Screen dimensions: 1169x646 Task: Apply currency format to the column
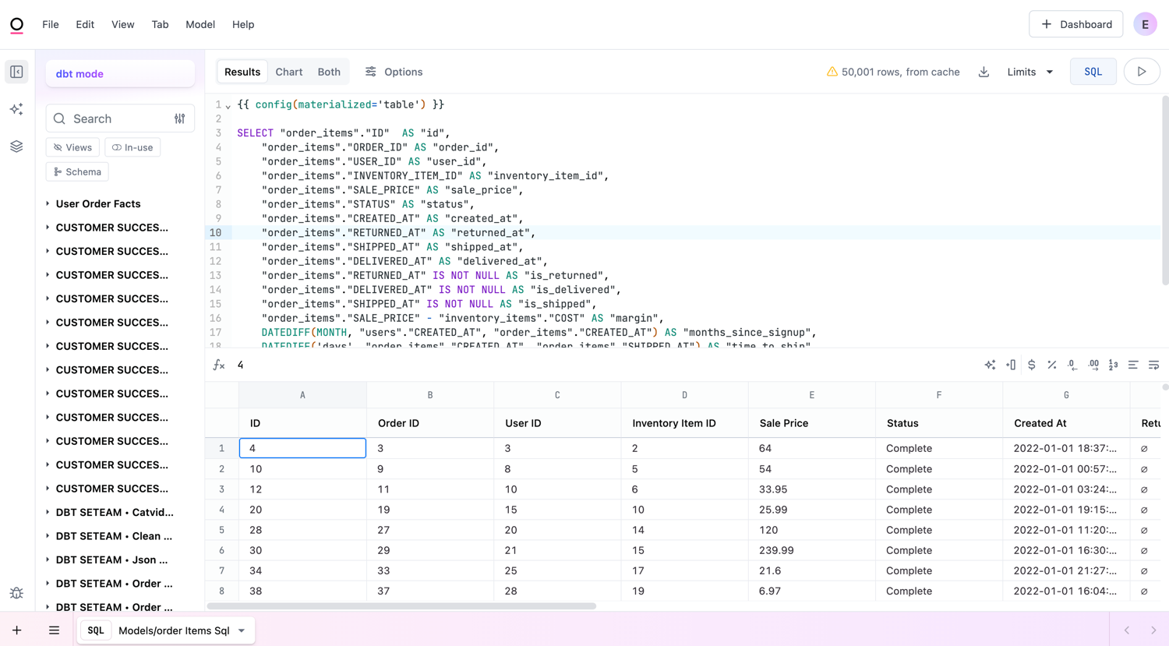pos(1031,365)
